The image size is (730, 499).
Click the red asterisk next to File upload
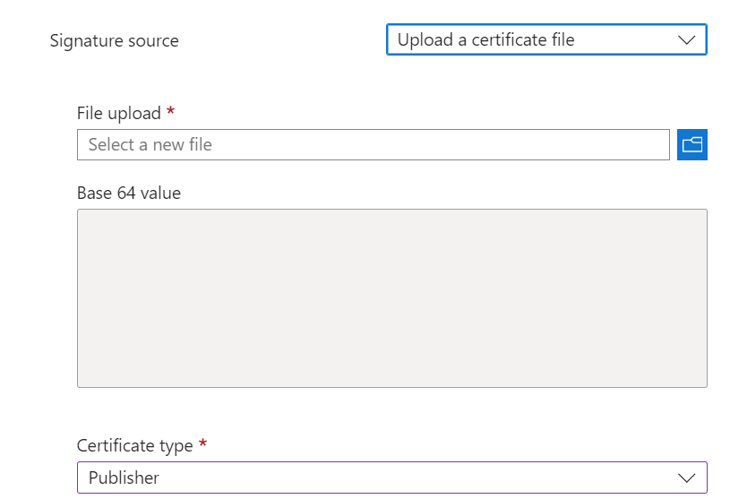tap(170, 112)
